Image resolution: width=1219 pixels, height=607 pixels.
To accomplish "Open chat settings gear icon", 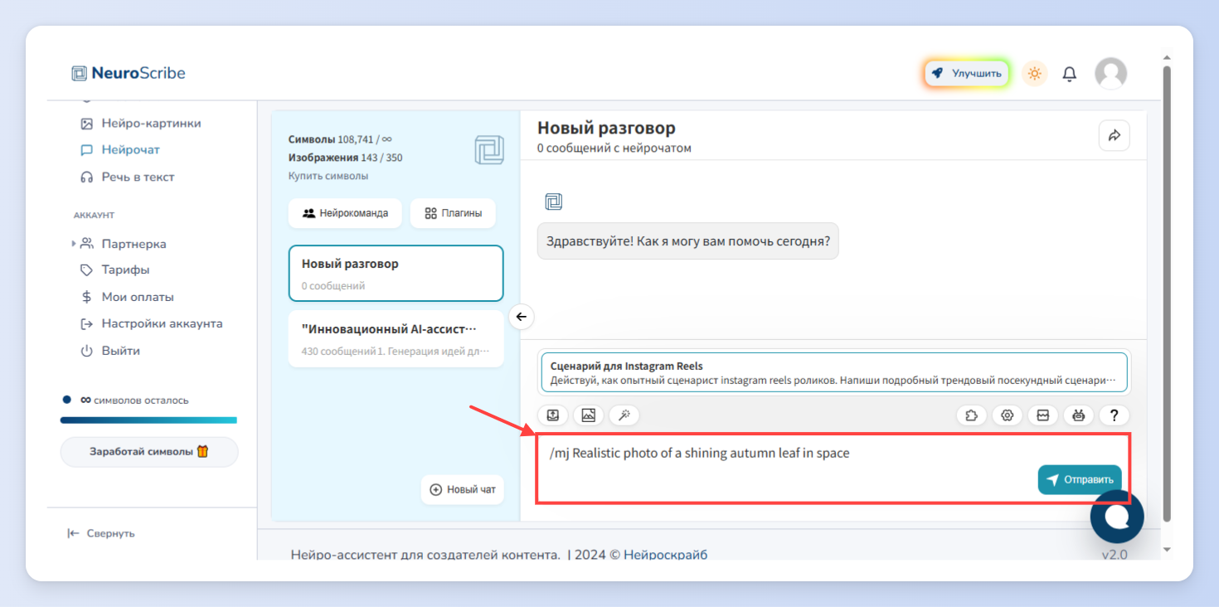I will [x=1007, y=415].
